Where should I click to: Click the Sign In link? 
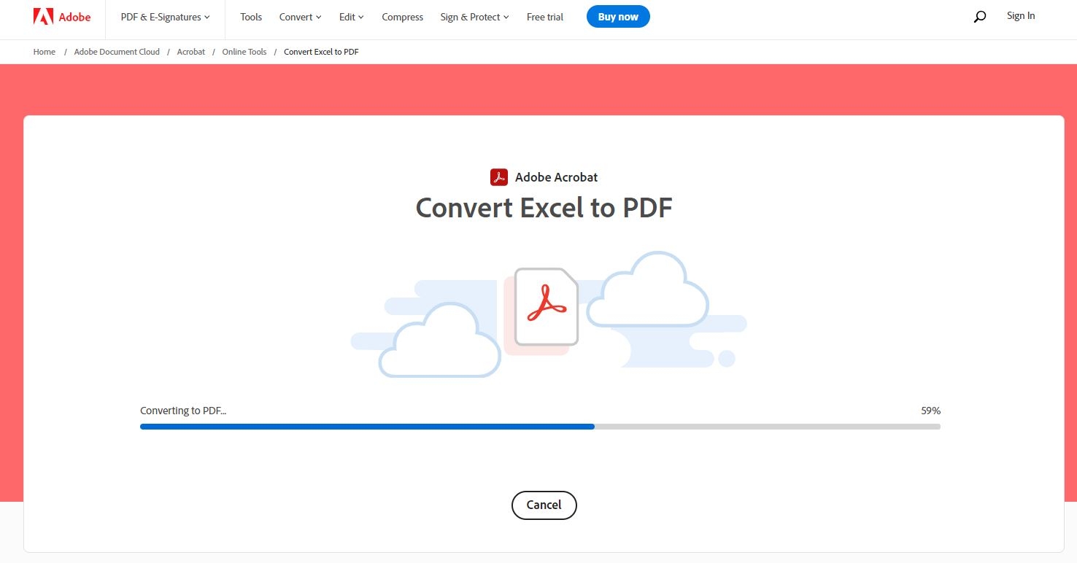[1021, 16]
